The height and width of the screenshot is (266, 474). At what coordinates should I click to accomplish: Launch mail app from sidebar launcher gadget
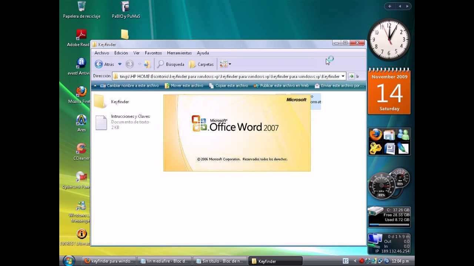(389, 135)
